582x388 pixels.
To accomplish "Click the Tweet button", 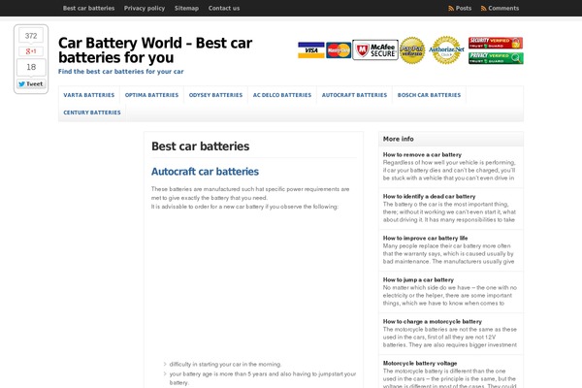I will pos(31,84).
